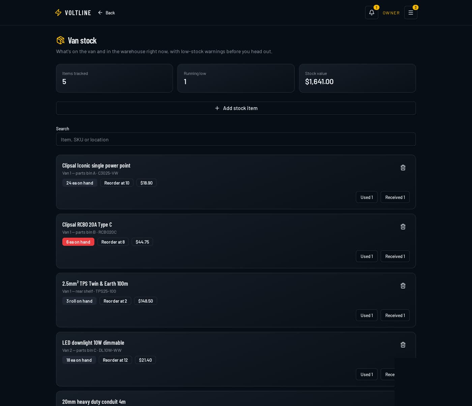Click the Van 1 parts bin B location text
Screen dimensions: 472x406
tap(89, 232)
